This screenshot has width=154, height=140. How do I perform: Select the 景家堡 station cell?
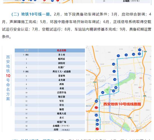[62, 76]
